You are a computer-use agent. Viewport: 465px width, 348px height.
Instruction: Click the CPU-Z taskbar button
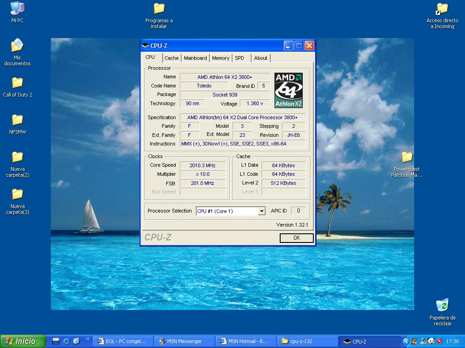pyautogui.click(x=369, y=341)
